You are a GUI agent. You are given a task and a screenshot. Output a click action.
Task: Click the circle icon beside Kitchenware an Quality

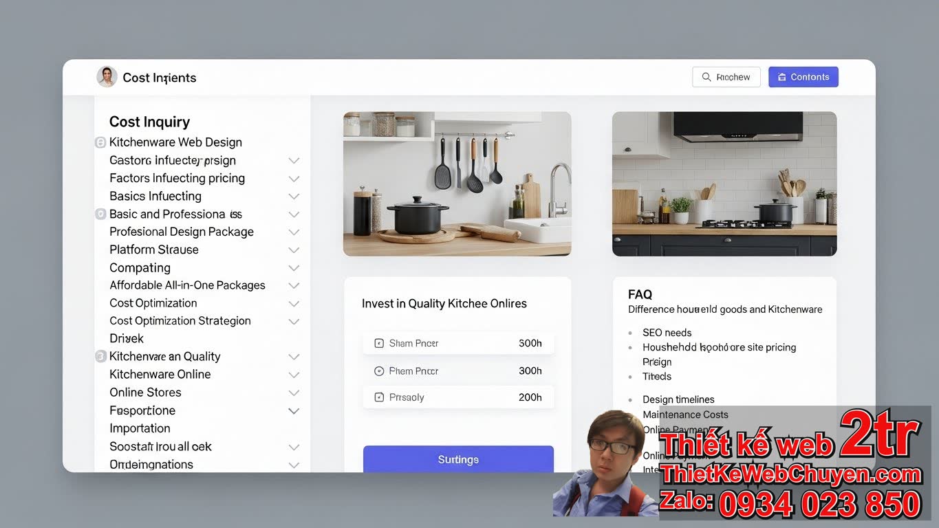pyautogui.click(x=100, y=356)
